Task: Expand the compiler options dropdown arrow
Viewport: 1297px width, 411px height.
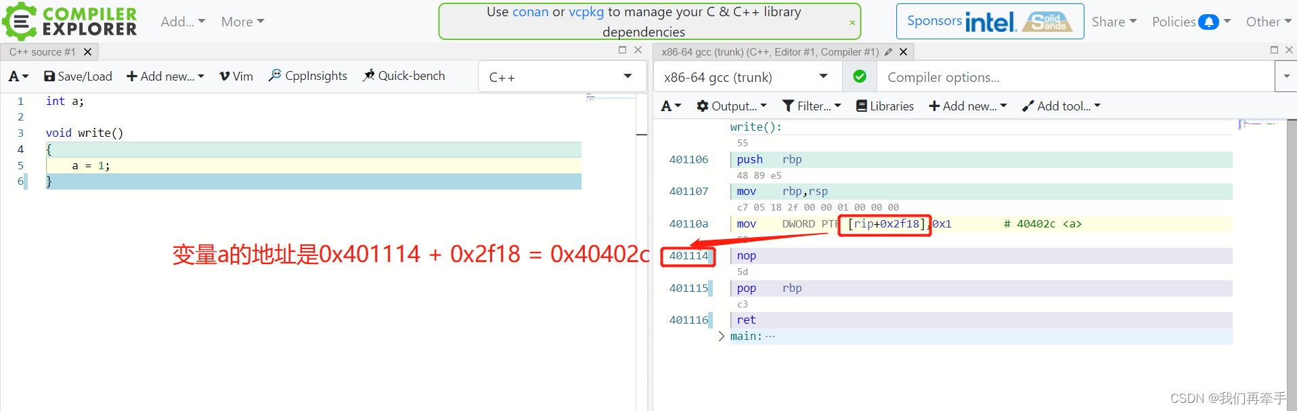Action: (1286, 77)
